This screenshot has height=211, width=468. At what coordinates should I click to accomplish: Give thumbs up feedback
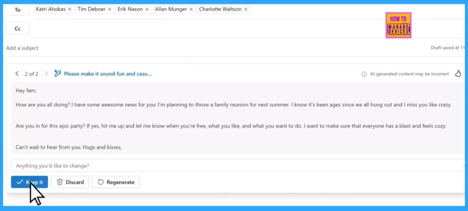pos(458,74)
